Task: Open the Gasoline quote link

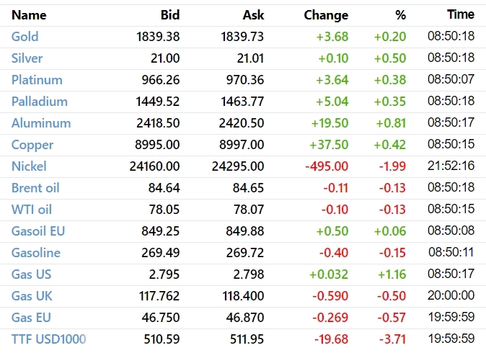Action: tap(36, 253)
